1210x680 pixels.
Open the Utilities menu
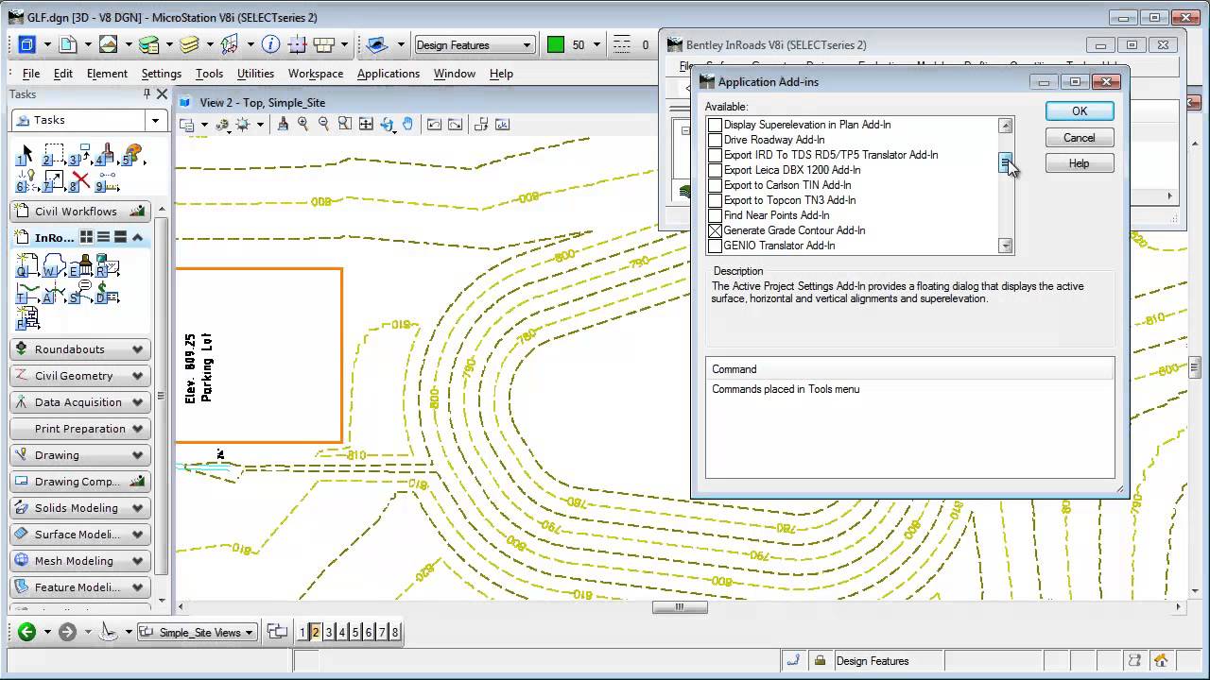coord(255,74)
